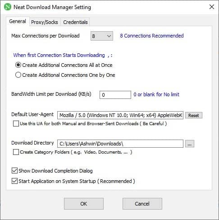Viewport: 219px width, 220px height.
Task: Uncheck Show Download Completion Dialog
Action: point(14,171)
